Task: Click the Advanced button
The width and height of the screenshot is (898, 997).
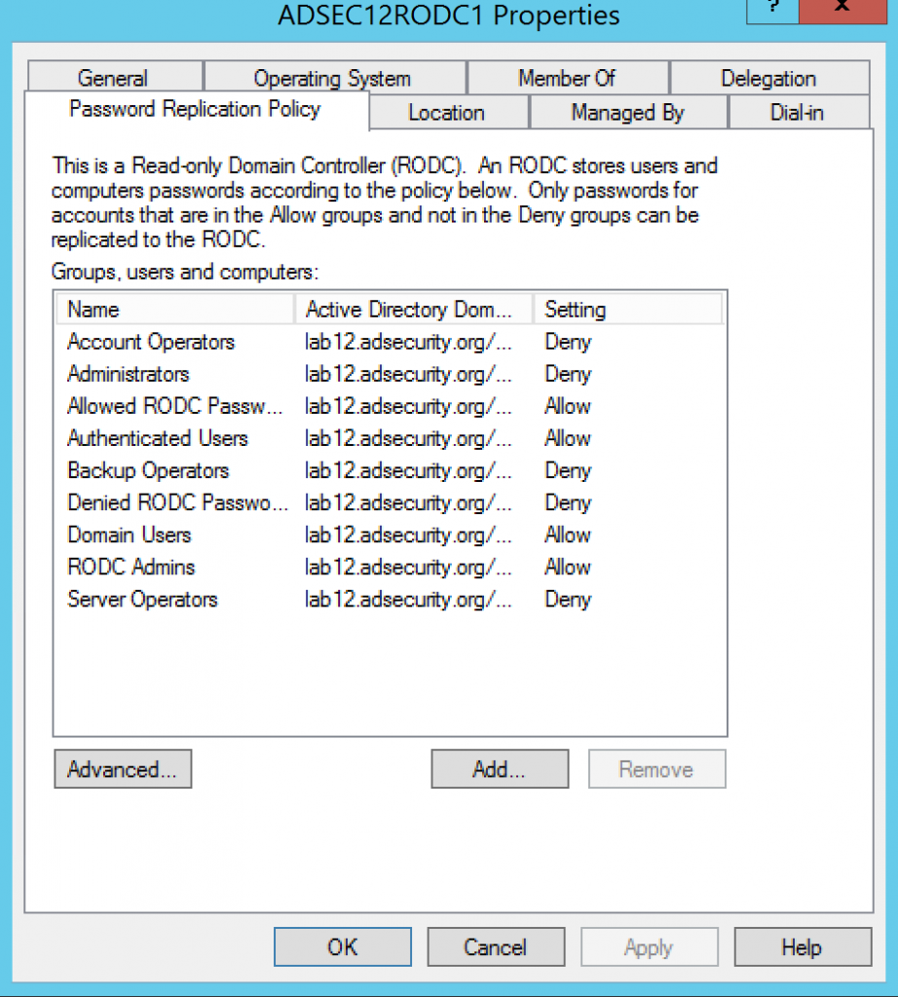Action: tap(123, 768)
